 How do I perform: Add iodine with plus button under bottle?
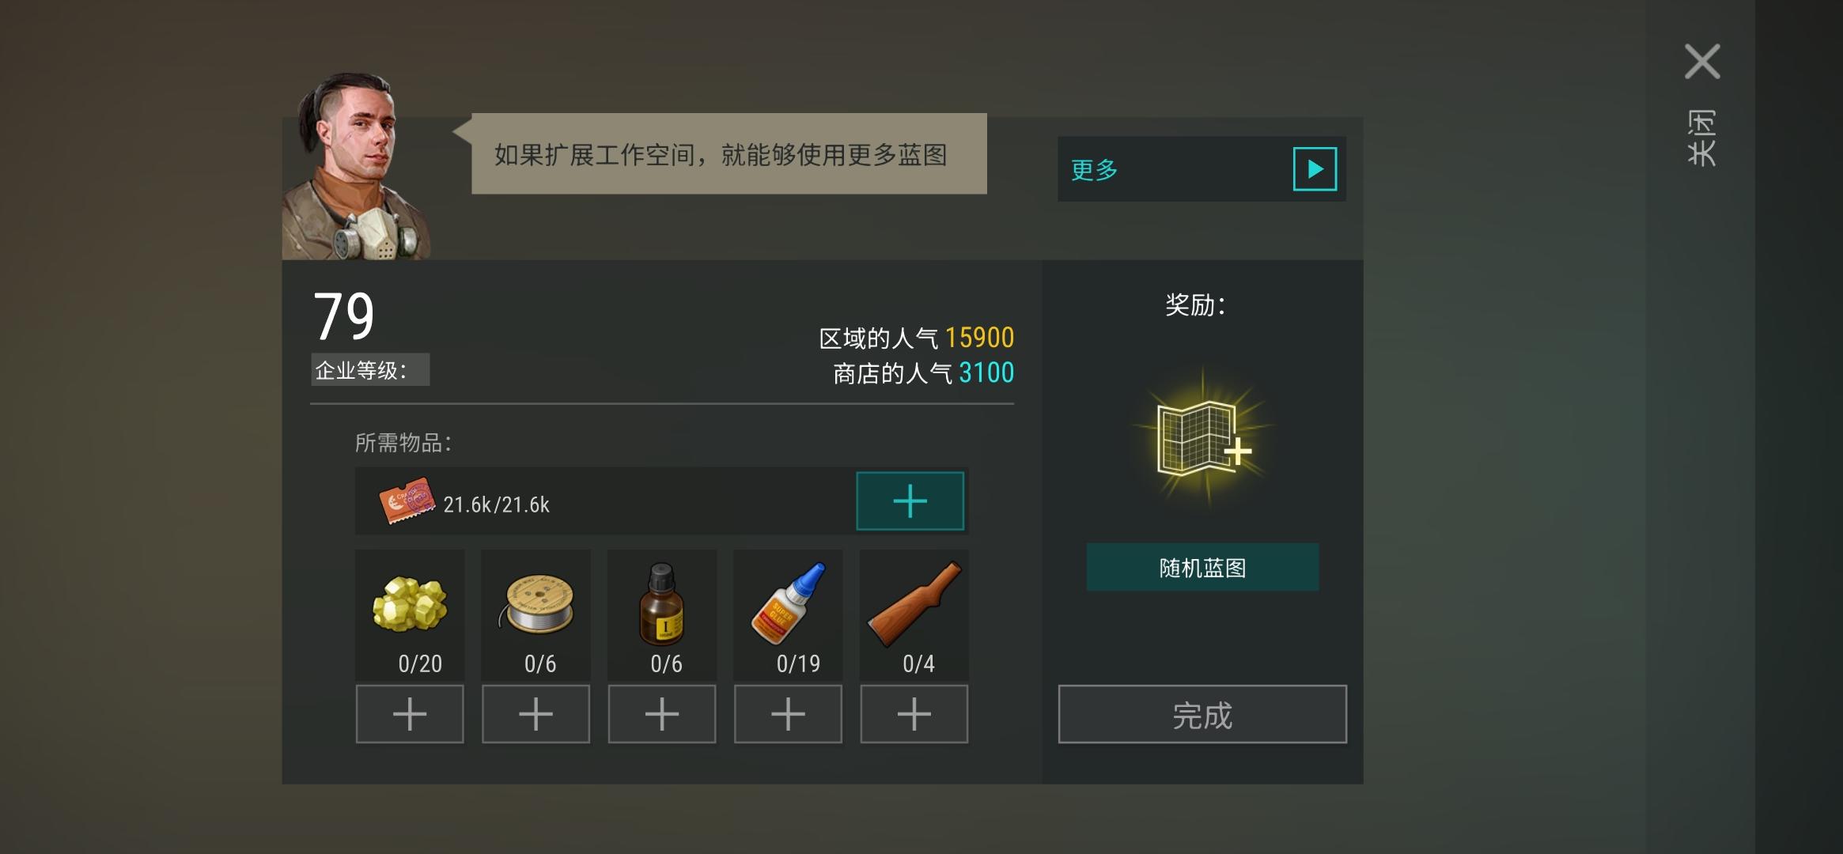(662, 714)
